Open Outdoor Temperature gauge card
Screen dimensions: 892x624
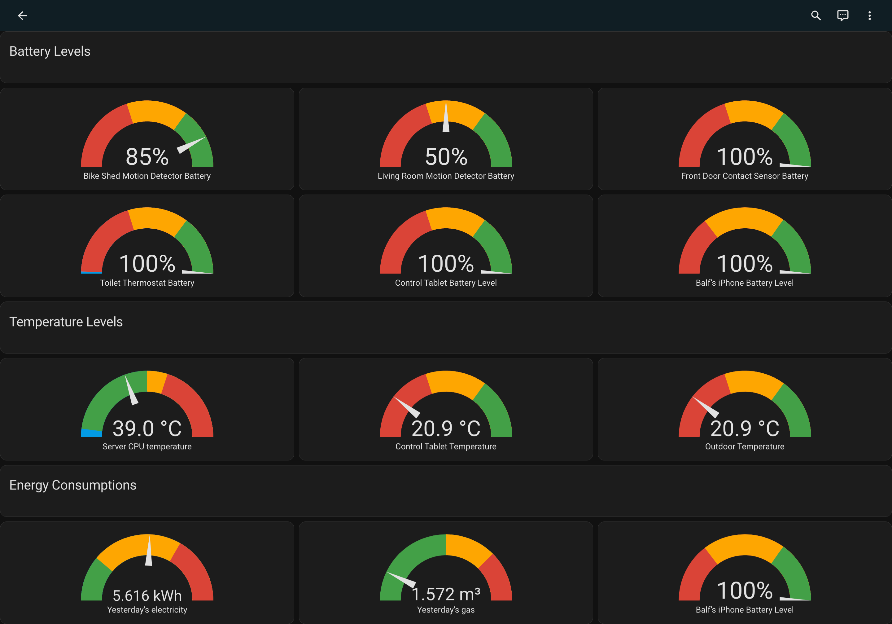(744, 409)
